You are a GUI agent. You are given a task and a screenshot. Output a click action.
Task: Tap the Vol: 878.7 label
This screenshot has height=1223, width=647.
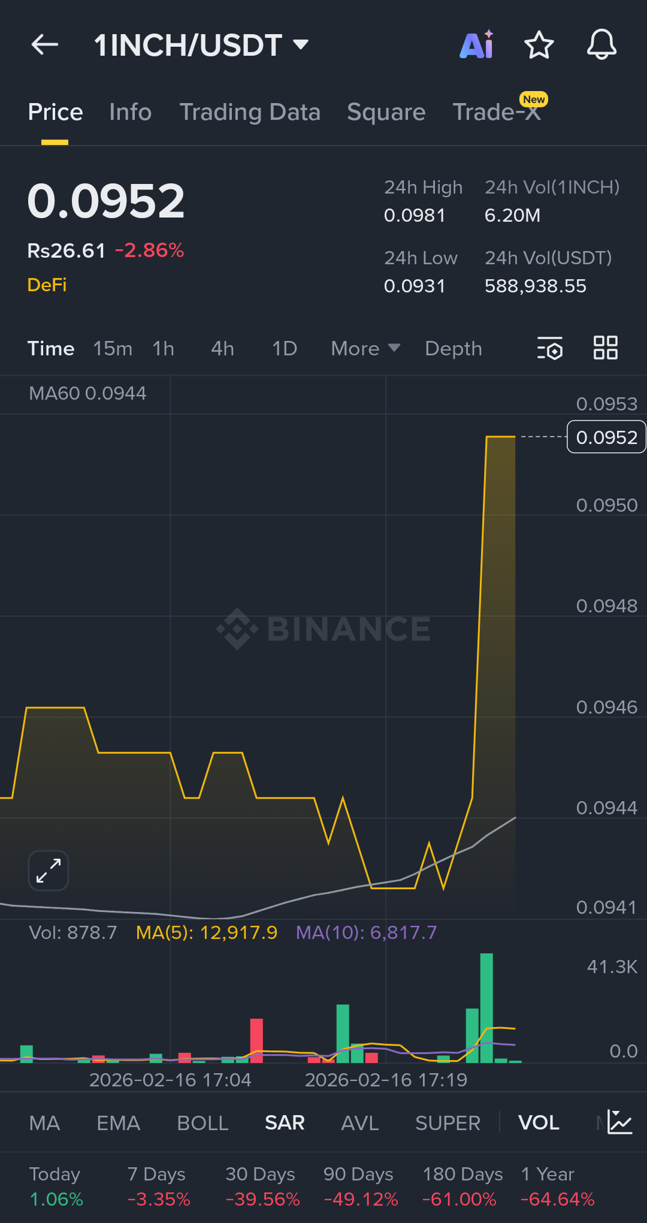[73, 932]
